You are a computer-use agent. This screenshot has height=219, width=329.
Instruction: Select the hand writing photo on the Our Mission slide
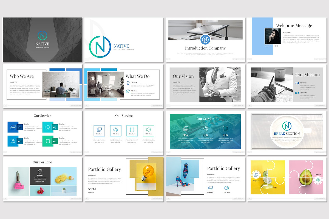(272, 85)
